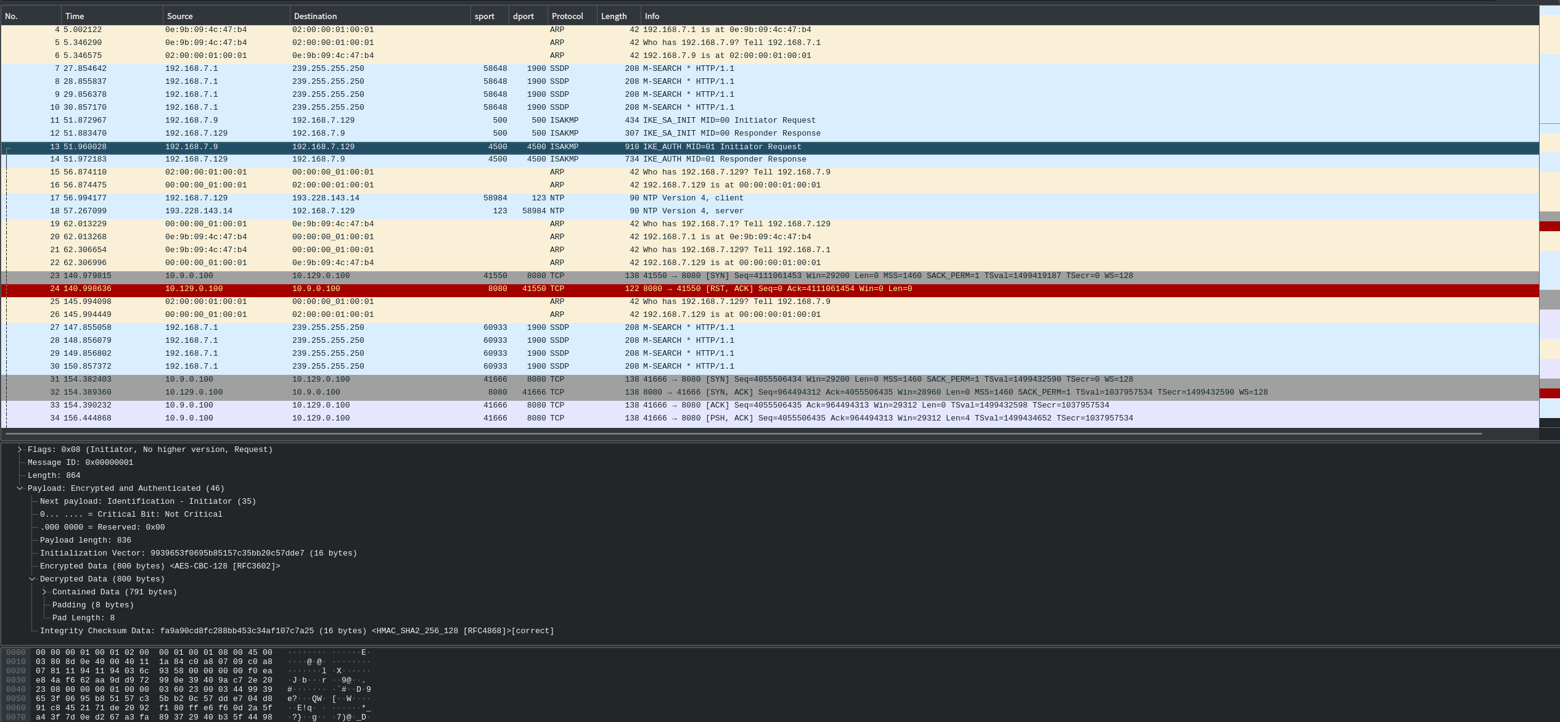Collapse the Payload: Encrypted and Authenticated node
Screen dimensions: 1560x722
(20, 488)
